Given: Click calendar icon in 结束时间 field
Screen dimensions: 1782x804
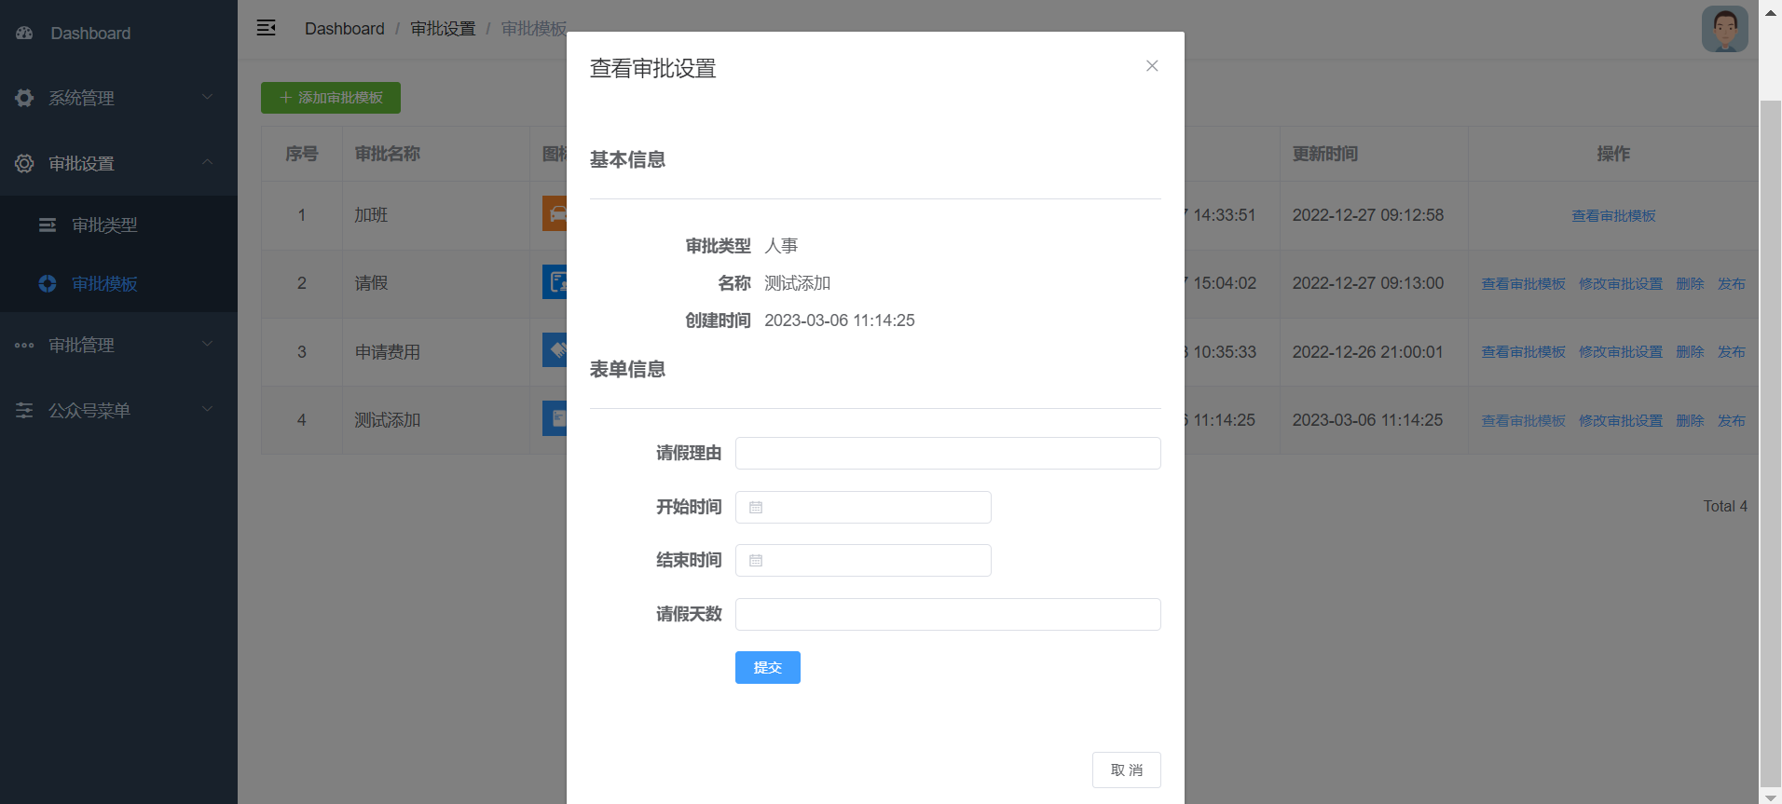Looking at the screenshot, I should (756, 561).
